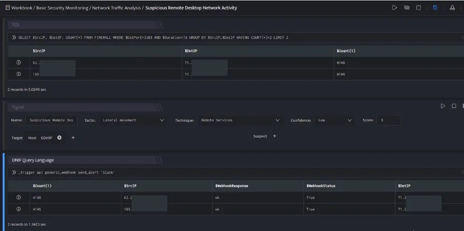Open the Tactic dropdown Lateral movement
Image resolution: width=464 pixels, height=231 pixels.
(132, 120)
